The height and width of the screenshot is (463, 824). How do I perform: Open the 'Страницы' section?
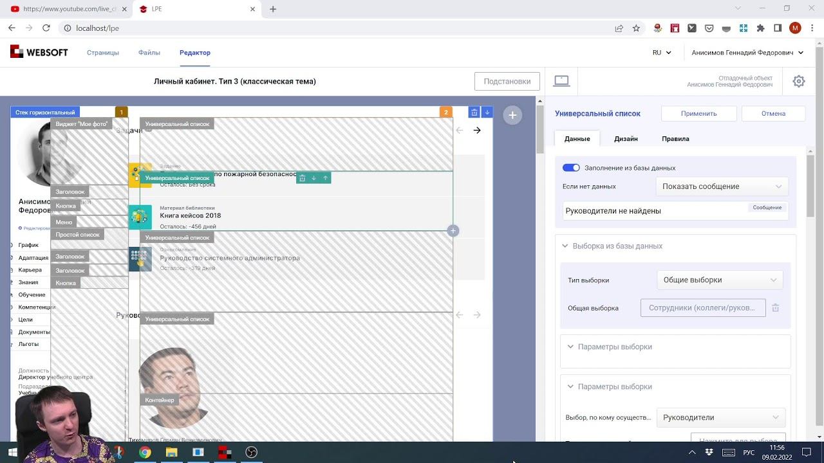(x=103, y=53)
